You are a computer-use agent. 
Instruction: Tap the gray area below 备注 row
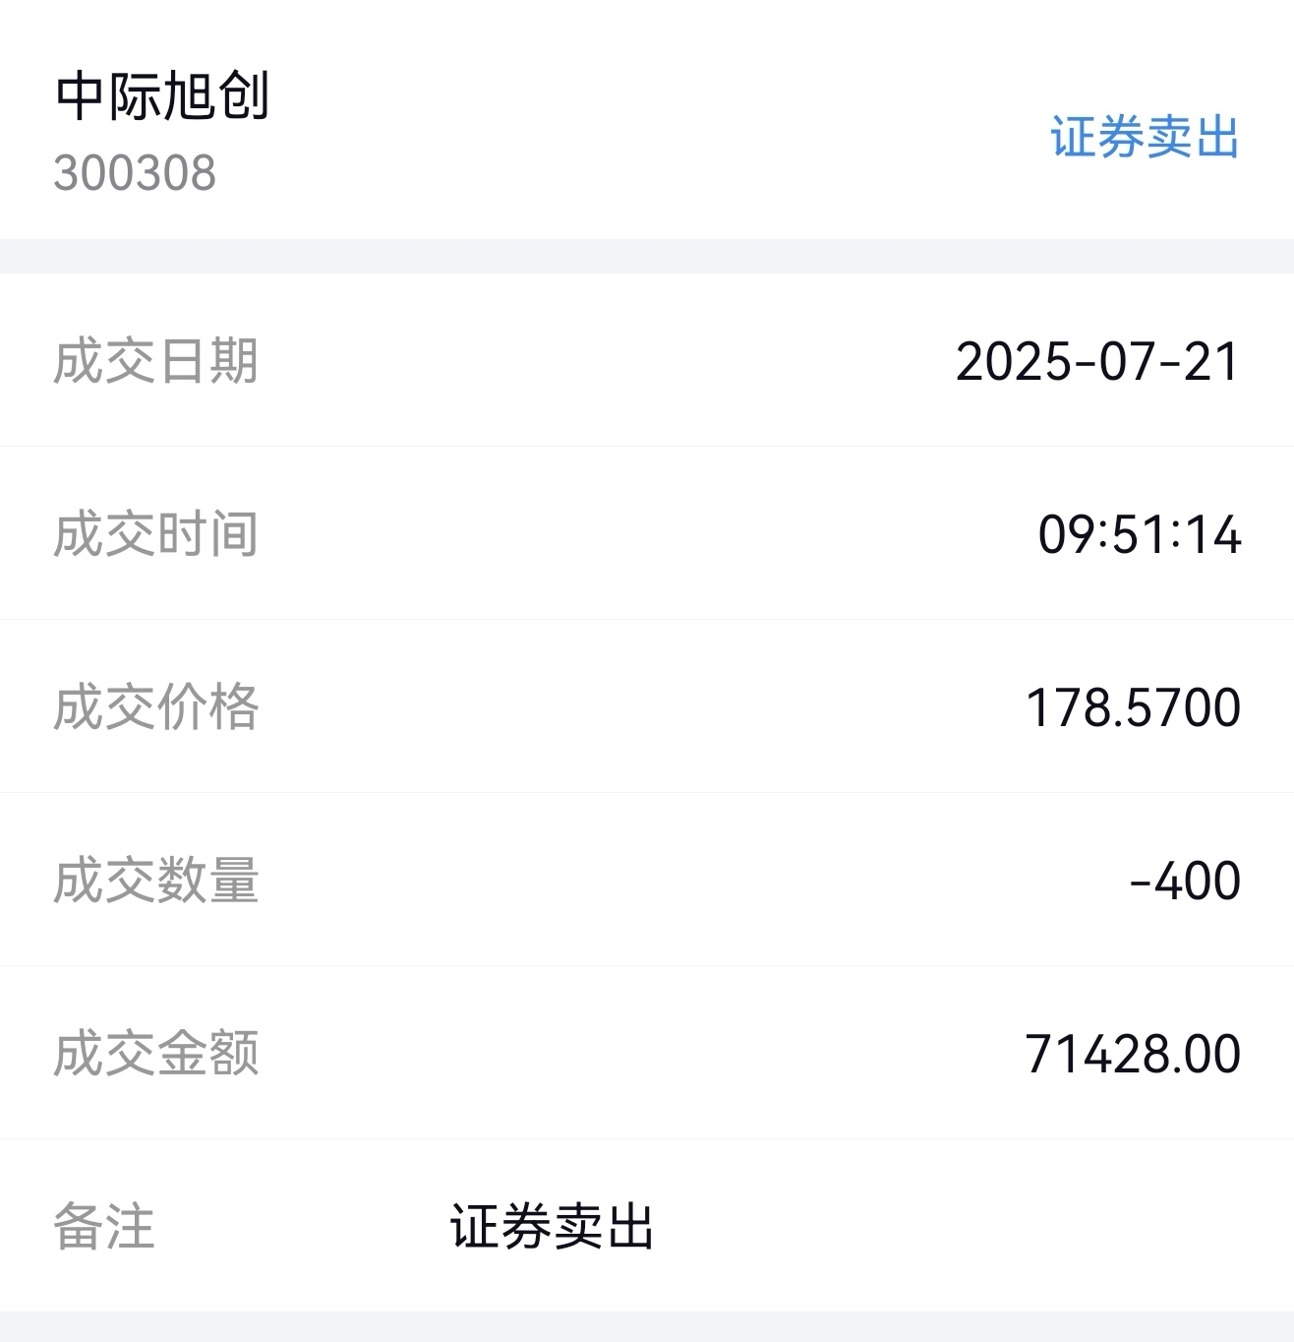(x=647, y=1326)
